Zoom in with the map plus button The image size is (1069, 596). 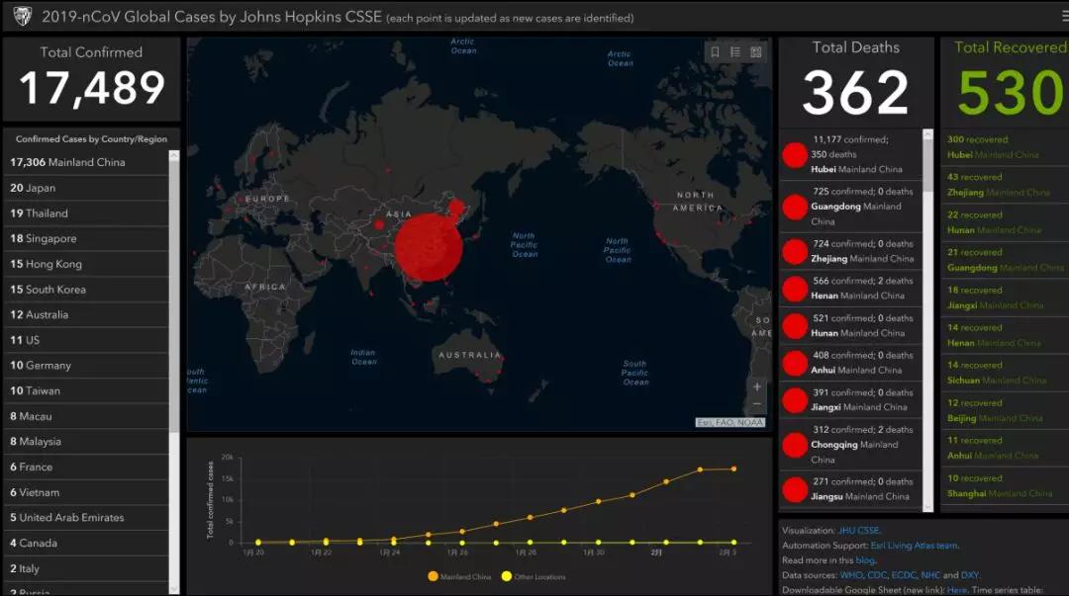757,386
